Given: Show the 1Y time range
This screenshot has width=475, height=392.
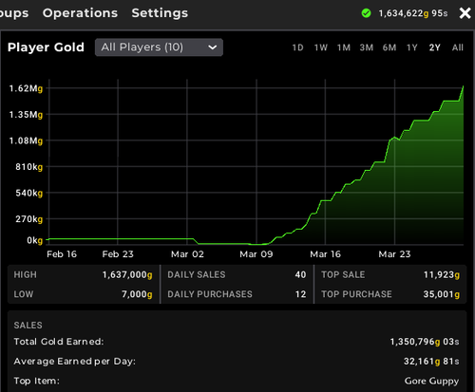Looking at the screenshot, I should pos(411,47).
